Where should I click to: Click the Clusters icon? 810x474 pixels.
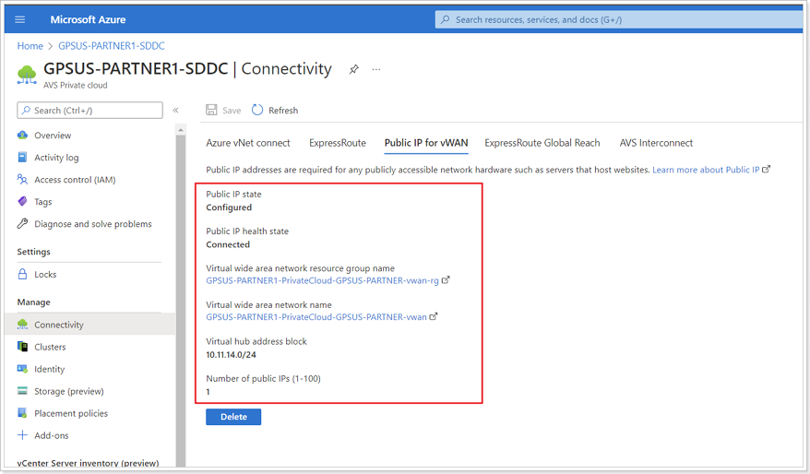click(x=22, y=347)
